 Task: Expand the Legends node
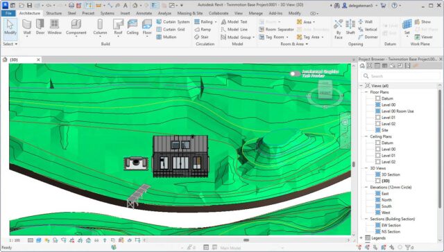[361, 238]
